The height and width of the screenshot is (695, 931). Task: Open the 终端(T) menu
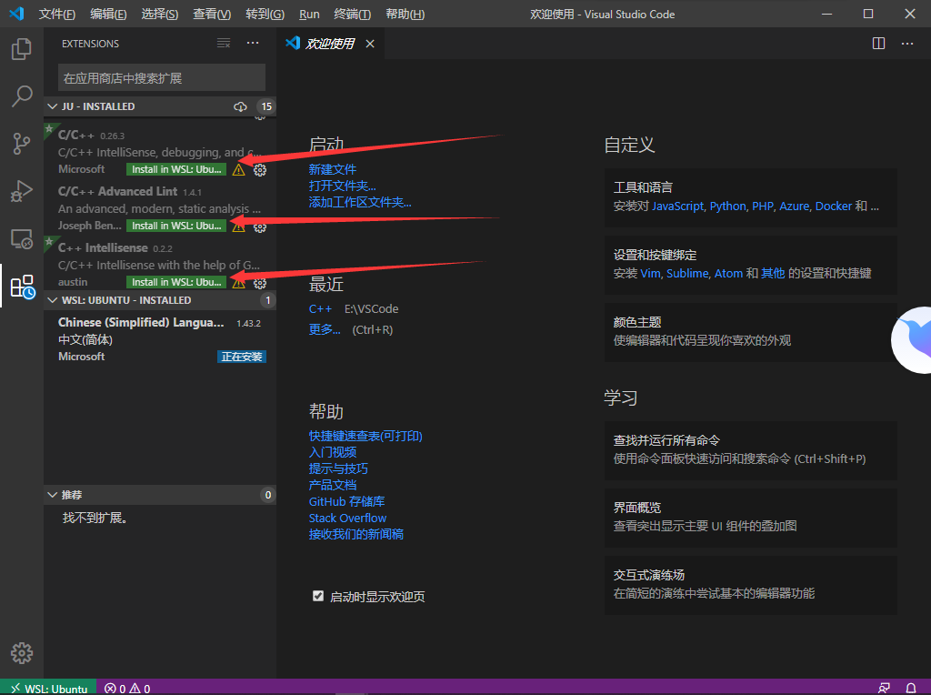[353, 14]
